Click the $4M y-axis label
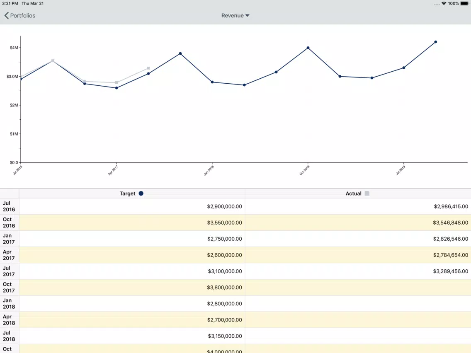471x353 pixels. point(14,48)
